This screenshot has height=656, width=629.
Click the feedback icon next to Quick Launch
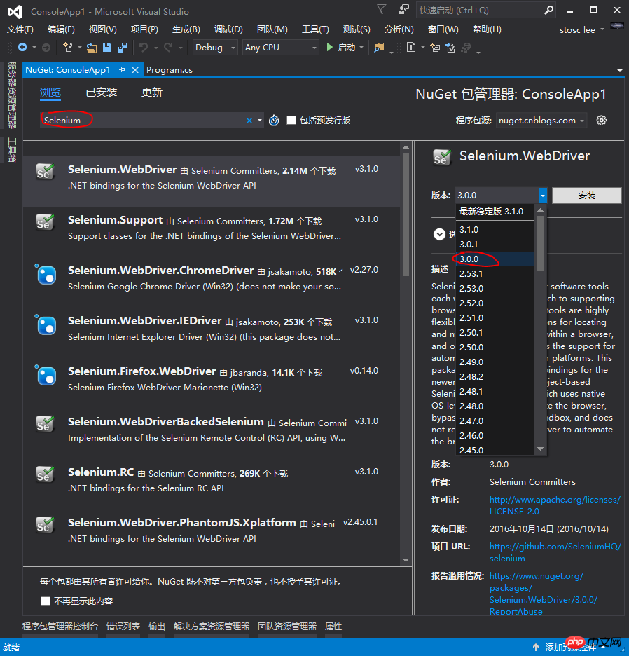coord(403,10)
